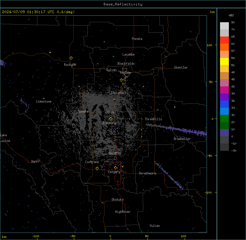This screenshot has height=240, width=246.
Task: Select the yellow V marker northwest of RockyMH
Action: (x=50, y=52)
